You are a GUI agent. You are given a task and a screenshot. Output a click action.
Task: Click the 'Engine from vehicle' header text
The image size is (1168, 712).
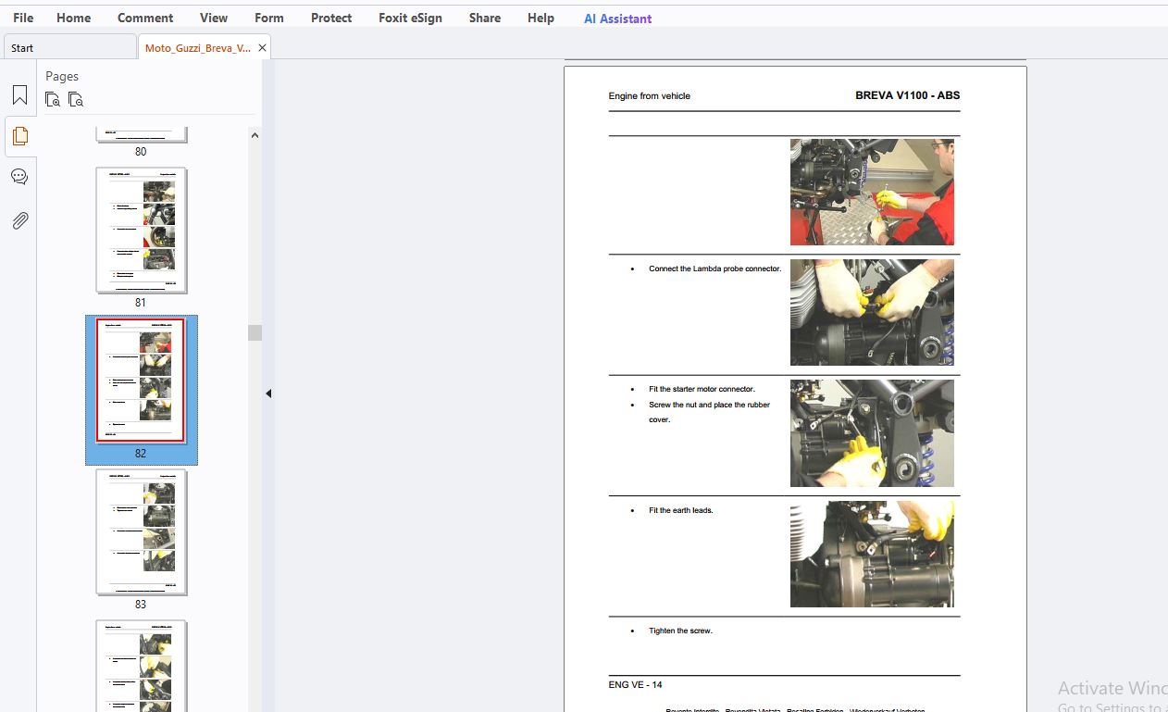650,96
